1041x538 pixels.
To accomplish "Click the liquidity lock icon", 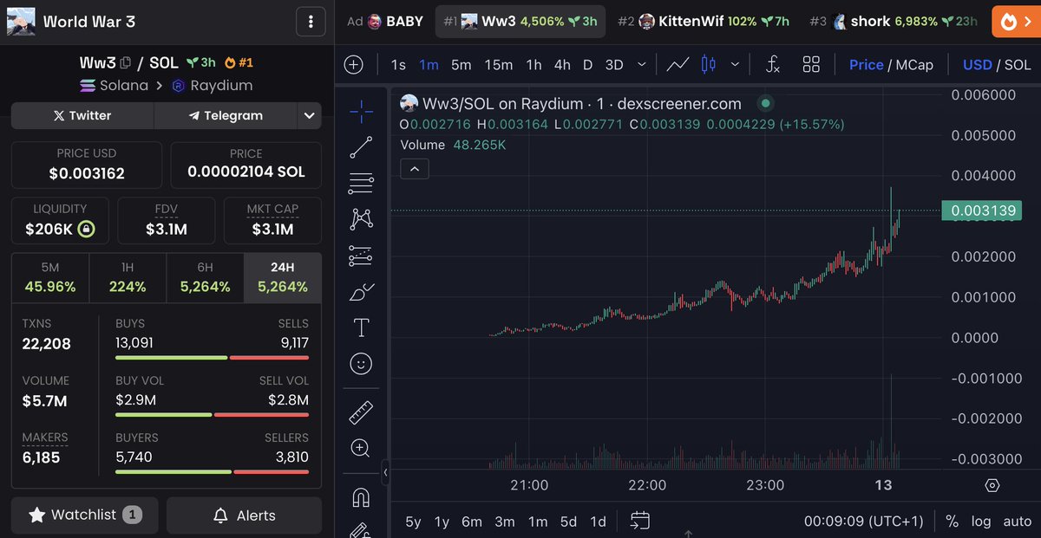I will 85,230.
